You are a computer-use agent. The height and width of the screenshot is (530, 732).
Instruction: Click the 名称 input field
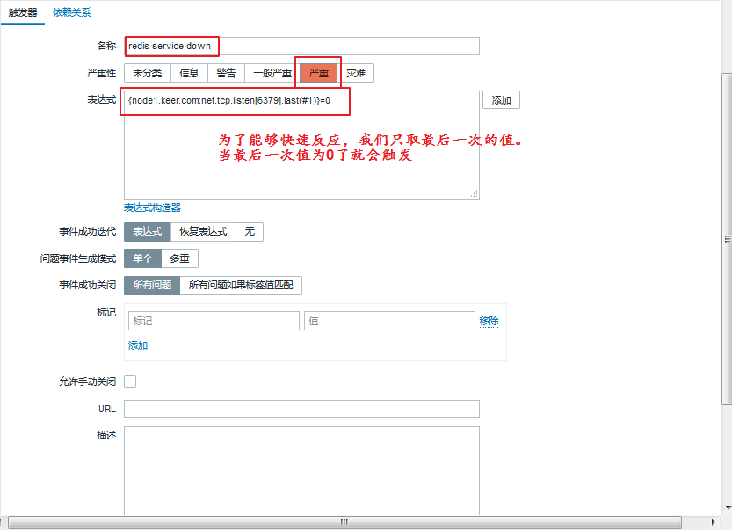347,46
